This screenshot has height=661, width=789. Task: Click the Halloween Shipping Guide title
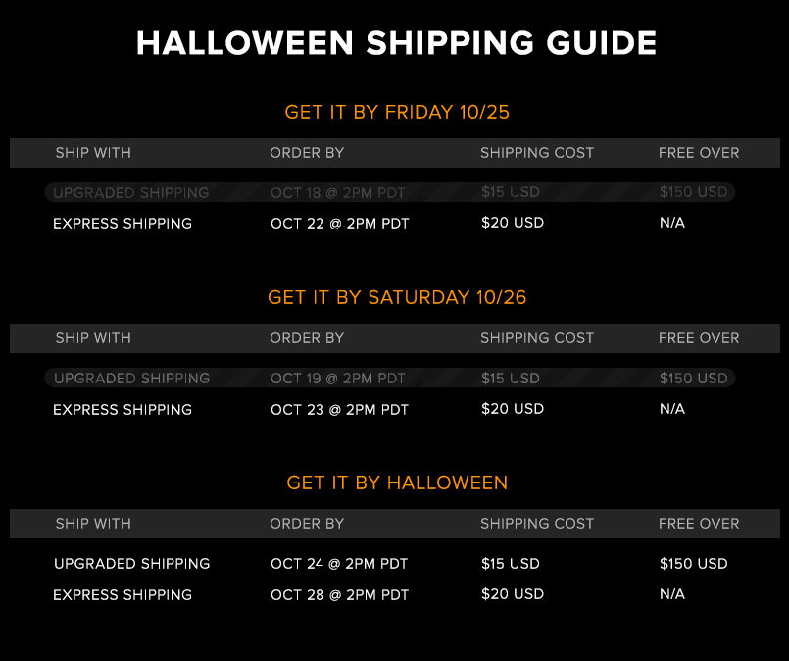pyautogui.click(x=396, y=43)
